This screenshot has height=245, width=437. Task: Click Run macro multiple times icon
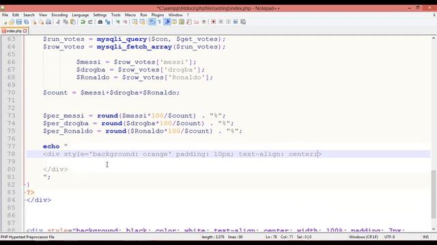click(x=236, y=22)
